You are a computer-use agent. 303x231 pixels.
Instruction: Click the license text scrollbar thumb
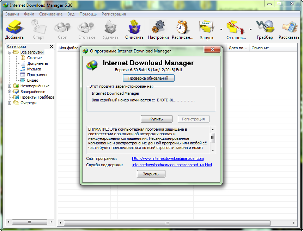pos(213,138)
